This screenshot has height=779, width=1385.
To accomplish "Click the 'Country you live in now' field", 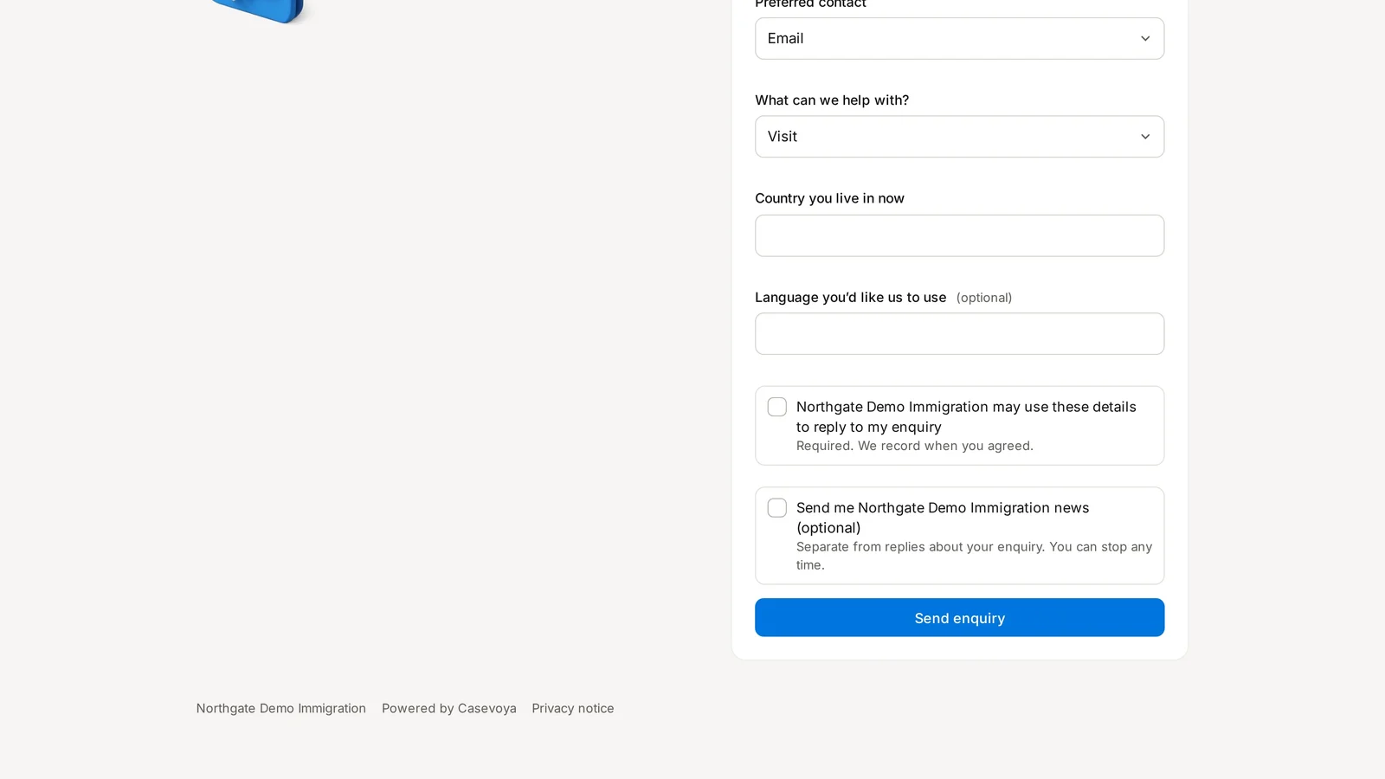I will click(959, 235).
